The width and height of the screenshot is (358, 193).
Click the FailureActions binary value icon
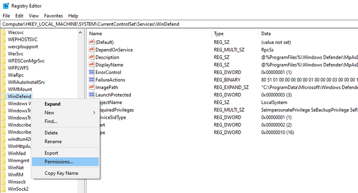pyautogui.click(x=91, y=80)
